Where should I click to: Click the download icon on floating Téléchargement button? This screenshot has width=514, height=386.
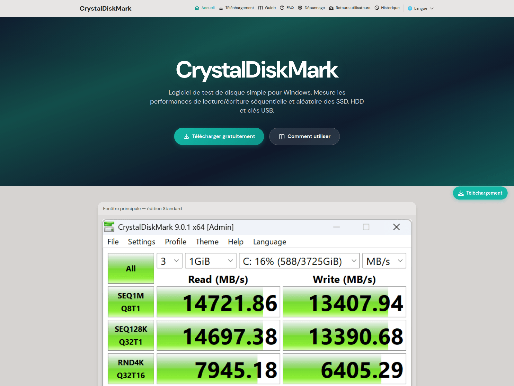[x=461, y=193]
